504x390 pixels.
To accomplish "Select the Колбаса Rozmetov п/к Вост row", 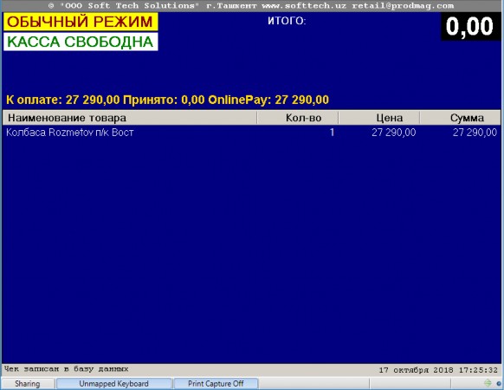I will (251, 133).
